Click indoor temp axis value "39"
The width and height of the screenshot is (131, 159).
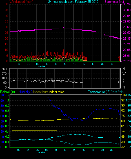pos(123,142)
